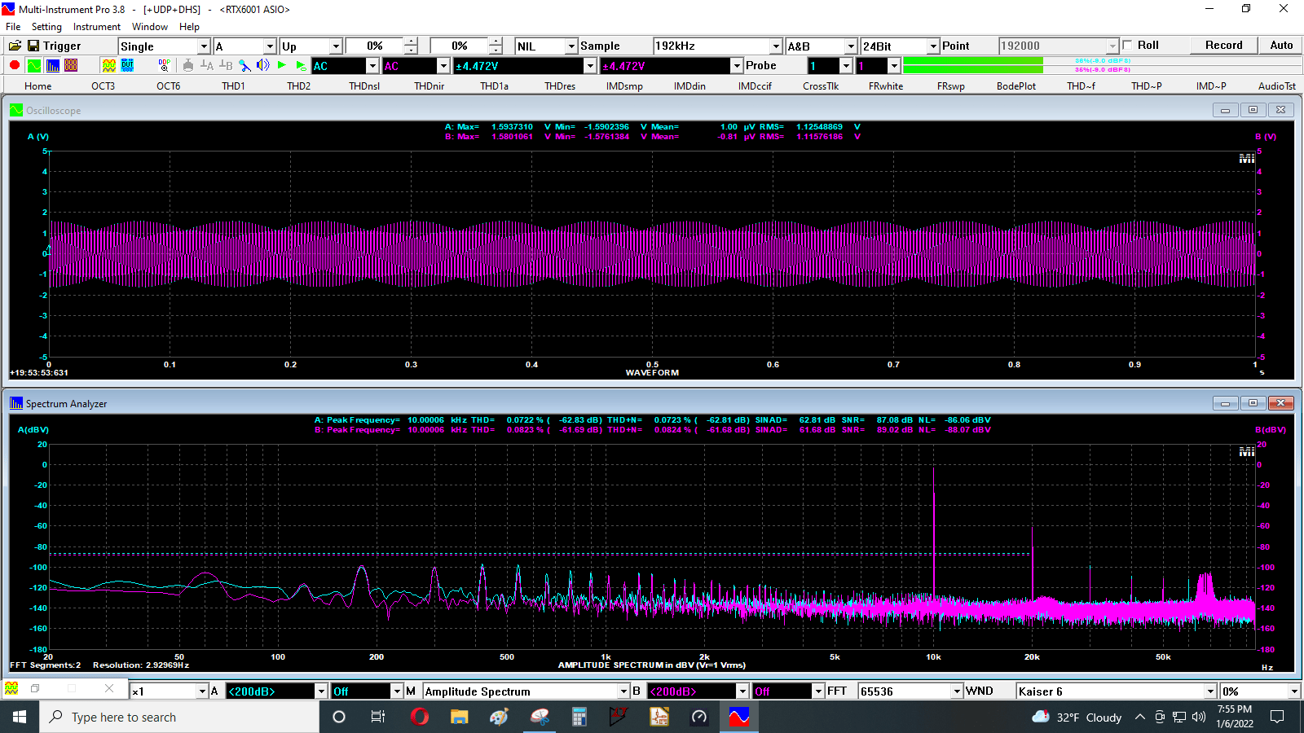This screenshot has height=733, width=1304.
Task: Click the grayed 192000 Point field
Action: pyautogui.click(x=1058, y=46)
